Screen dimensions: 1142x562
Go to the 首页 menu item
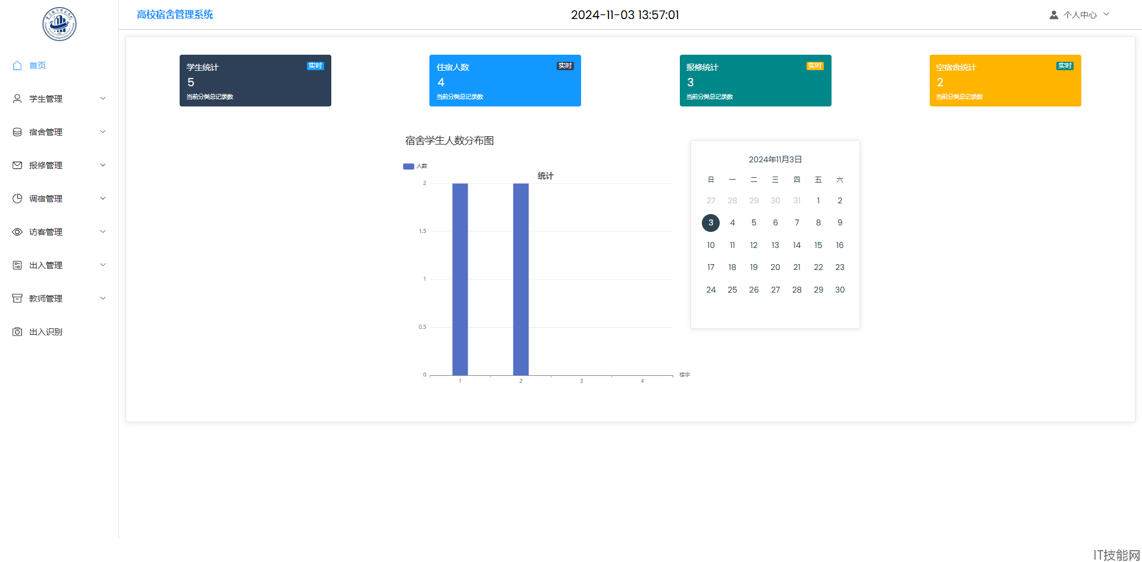pyautogui.click(x=37, y=65)
